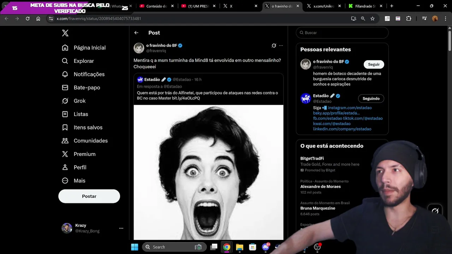Click the Postar button
Screen dimensions: 452x254
[89, 196]
